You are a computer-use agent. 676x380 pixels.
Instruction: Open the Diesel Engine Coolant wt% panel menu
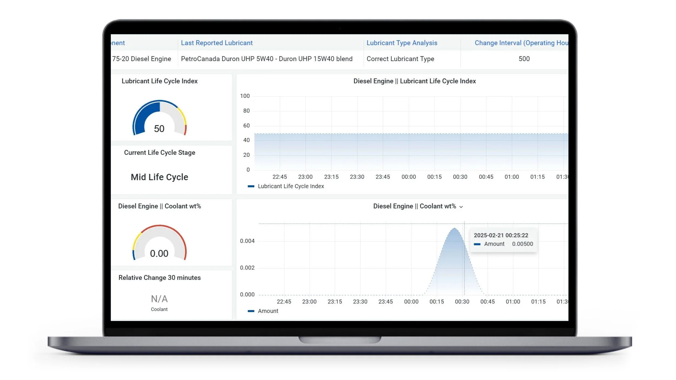tap(461, 206)
